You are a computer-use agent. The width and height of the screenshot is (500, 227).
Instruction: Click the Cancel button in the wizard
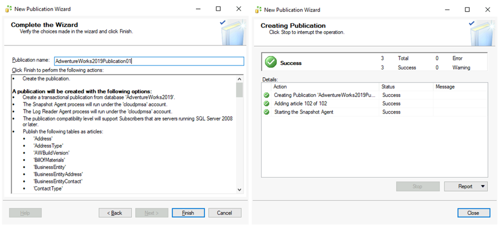(x=225, y=213)
